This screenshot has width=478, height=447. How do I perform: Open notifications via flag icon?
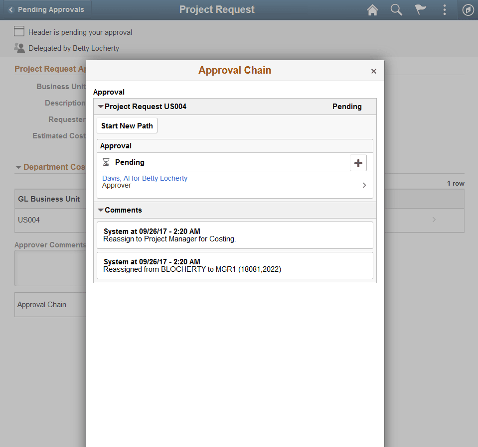[x=420, y=10]
